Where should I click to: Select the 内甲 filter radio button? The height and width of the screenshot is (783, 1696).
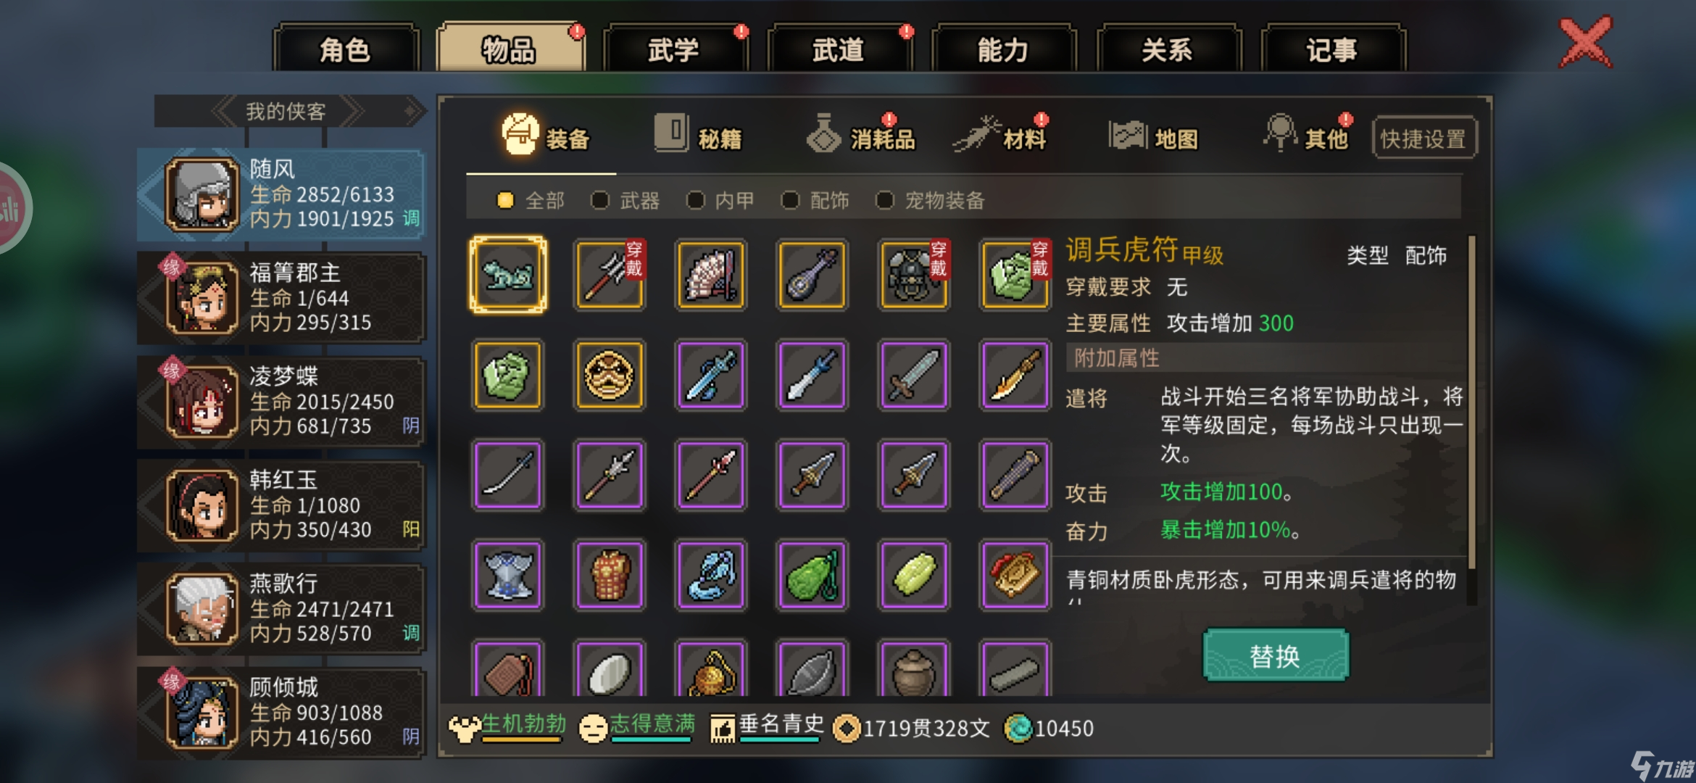[720, 200]
